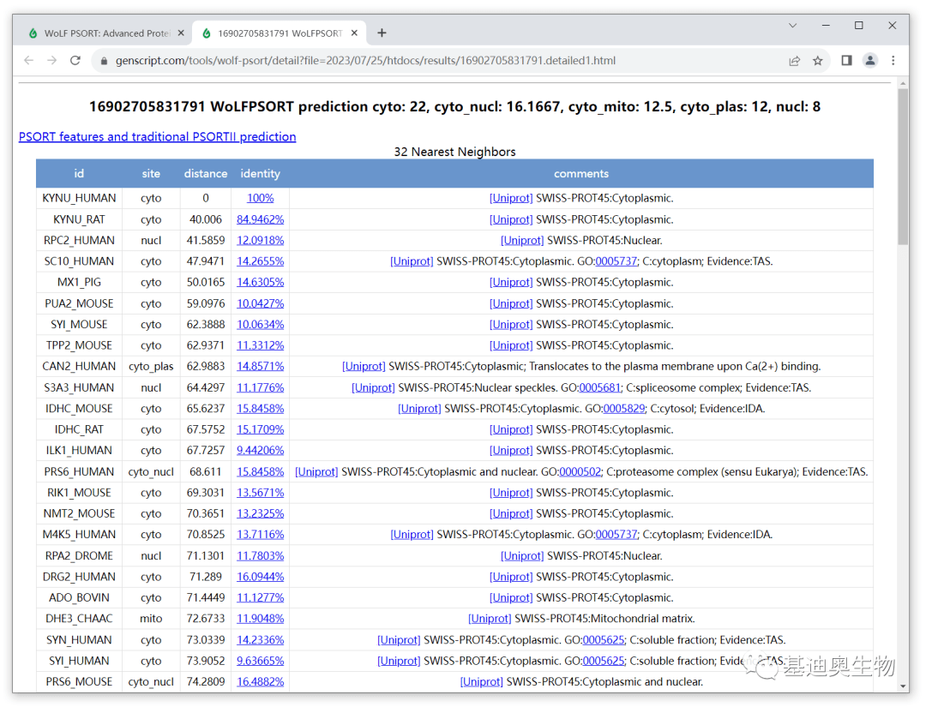
Task: Click the share page icon in address bar
Action: coord(795,61)
